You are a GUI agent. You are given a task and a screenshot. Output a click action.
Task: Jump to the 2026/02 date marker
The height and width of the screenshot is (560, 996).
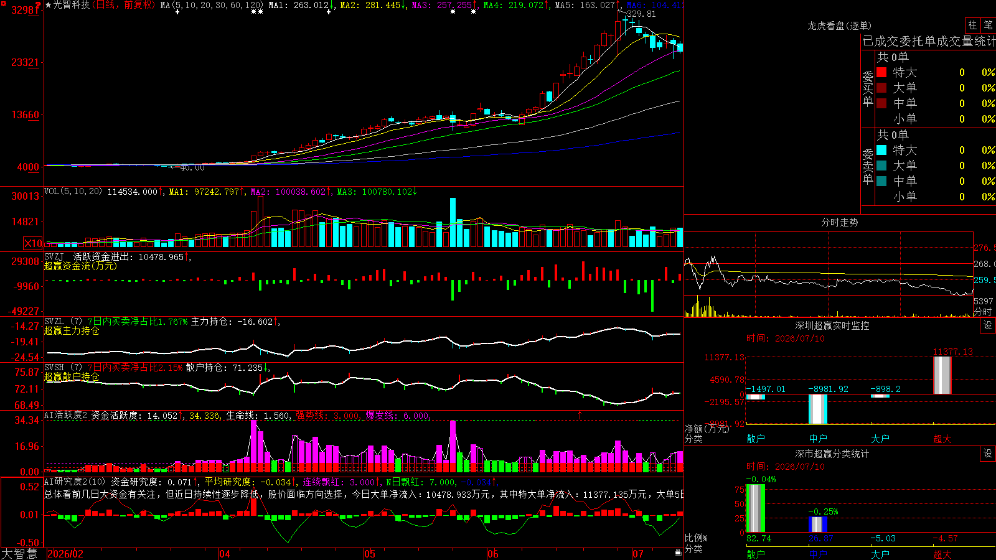(x=65, y=554)
